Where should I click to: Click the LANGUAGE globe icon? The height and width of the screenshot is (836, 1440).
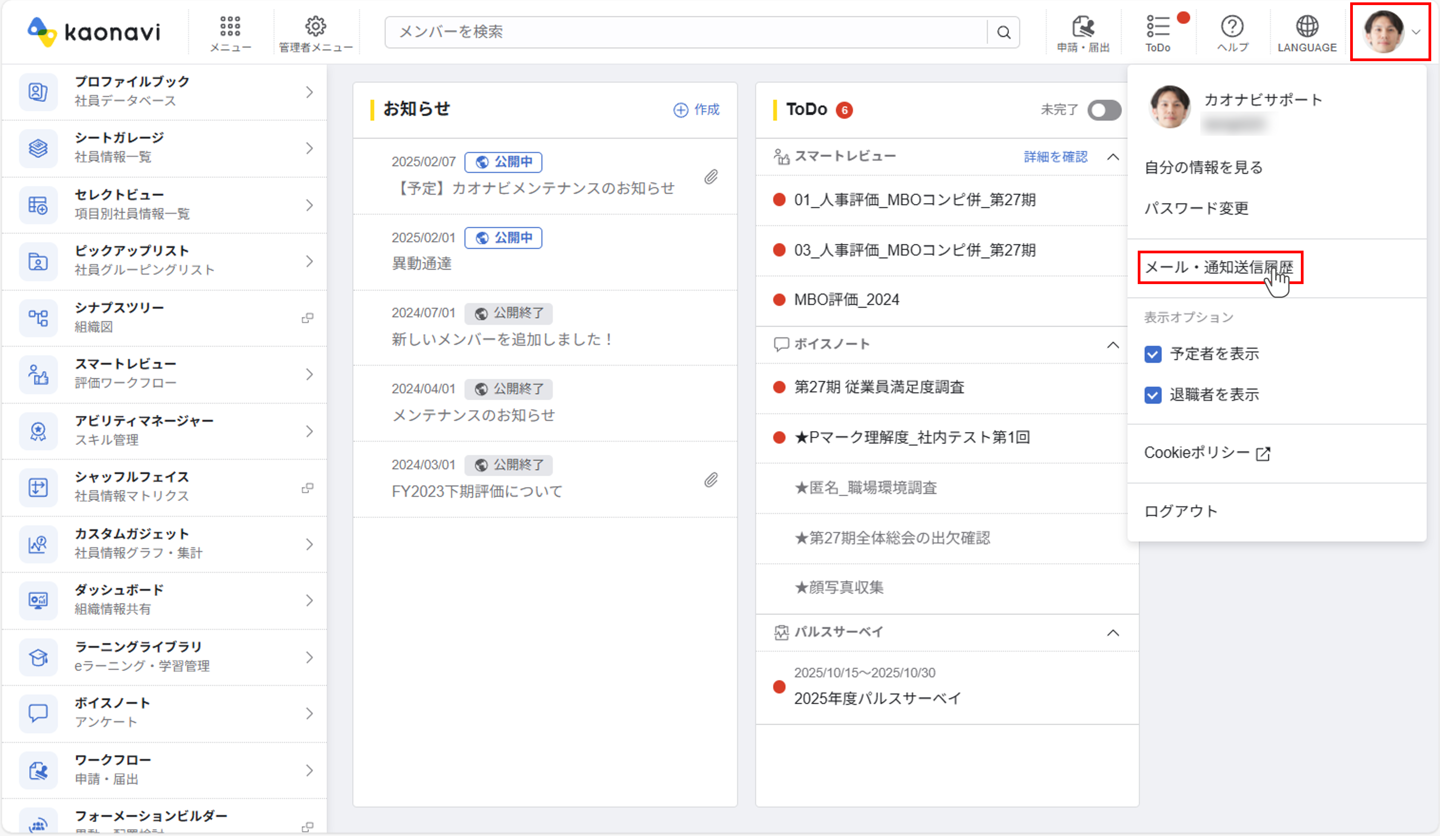point(1307,27)
